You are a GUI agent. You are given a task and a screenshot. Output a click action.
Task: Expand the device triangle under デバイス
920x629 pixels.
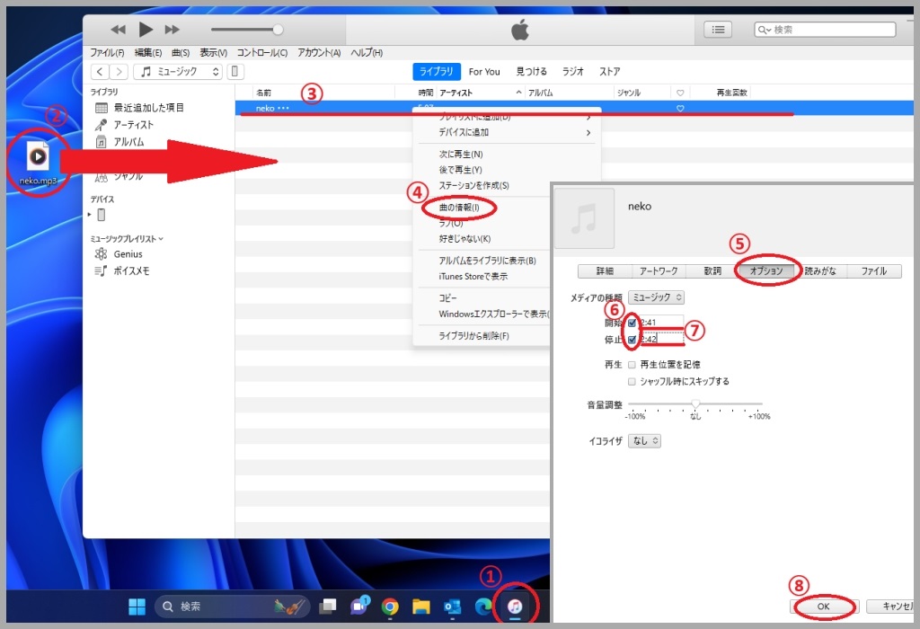[x=89, y=215]
